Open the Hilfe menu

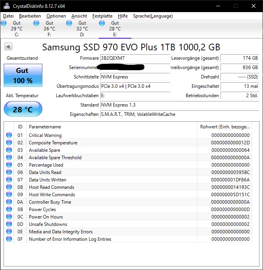123,16
